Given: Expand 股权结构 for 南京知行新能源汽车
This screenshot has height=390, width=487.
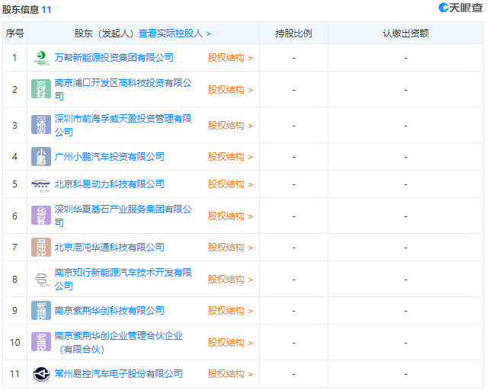Looking at the screenshot, I should tap(230, 280).
